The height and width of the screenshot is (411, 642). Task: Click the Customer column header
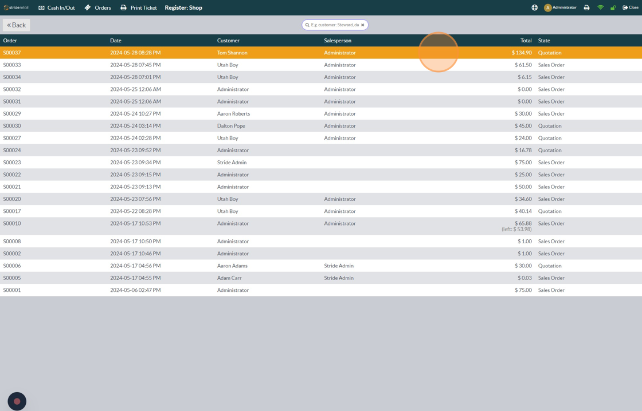(x=228, y=41)
